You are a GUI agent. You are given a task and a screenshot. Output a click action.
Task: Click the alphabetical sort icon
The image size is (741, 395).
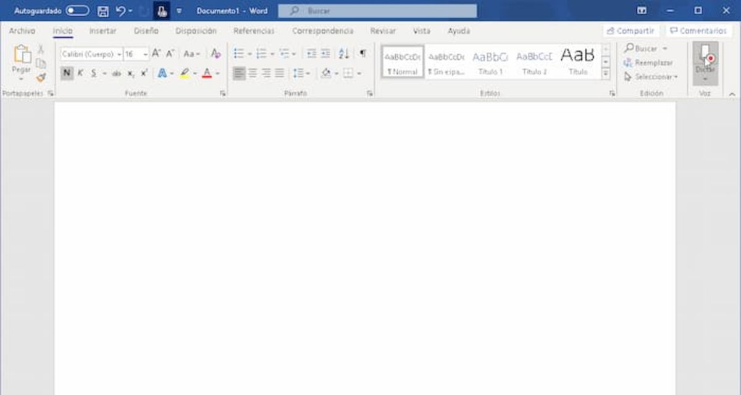pos(343,54)
